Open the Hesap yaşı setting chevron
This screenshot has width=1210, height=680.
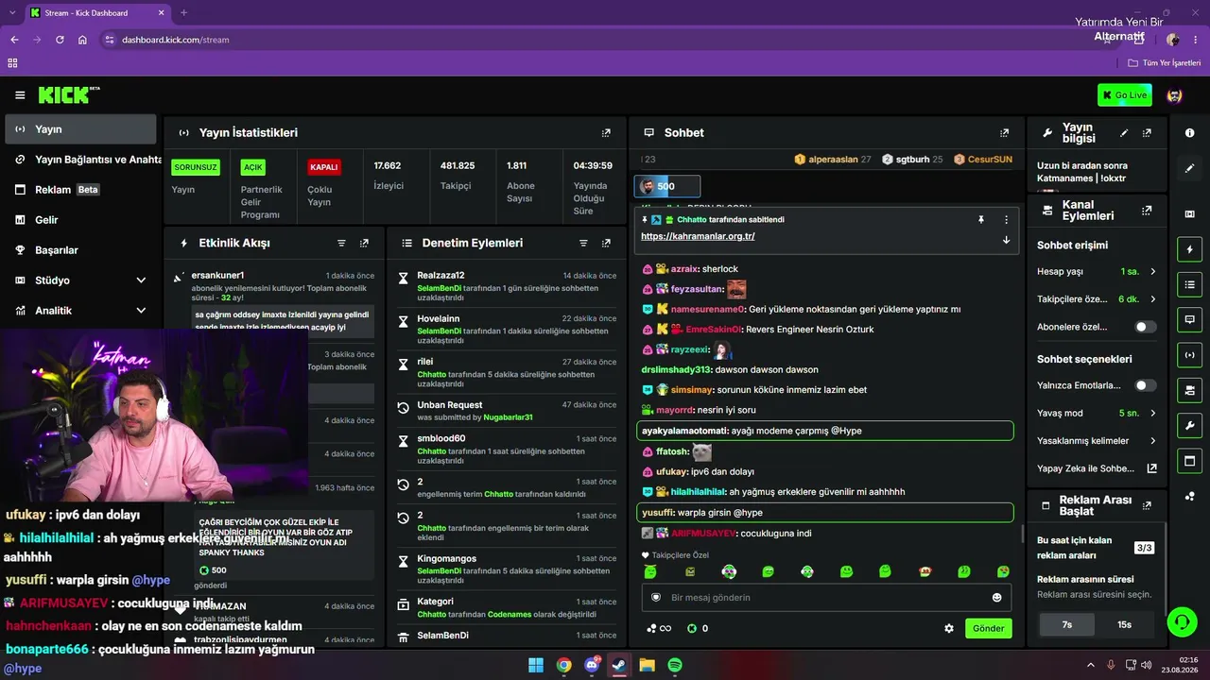1152,272
